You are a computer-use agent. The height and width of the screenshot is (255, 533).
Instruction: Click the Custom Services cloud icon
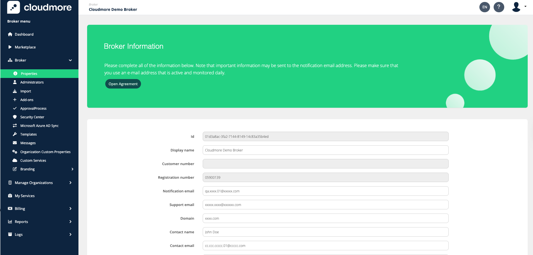tap(15, 160)
